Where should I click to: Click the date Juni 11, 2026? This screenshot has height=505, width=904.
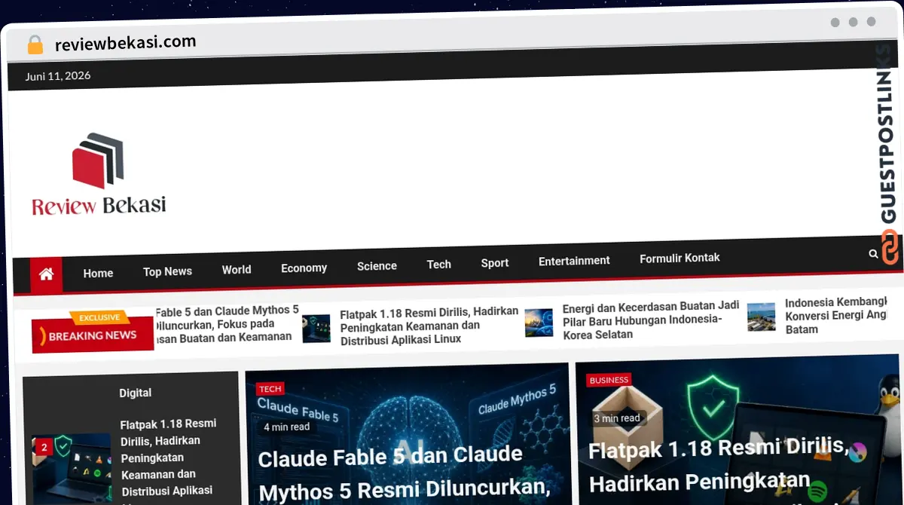(x=58, y=75)
